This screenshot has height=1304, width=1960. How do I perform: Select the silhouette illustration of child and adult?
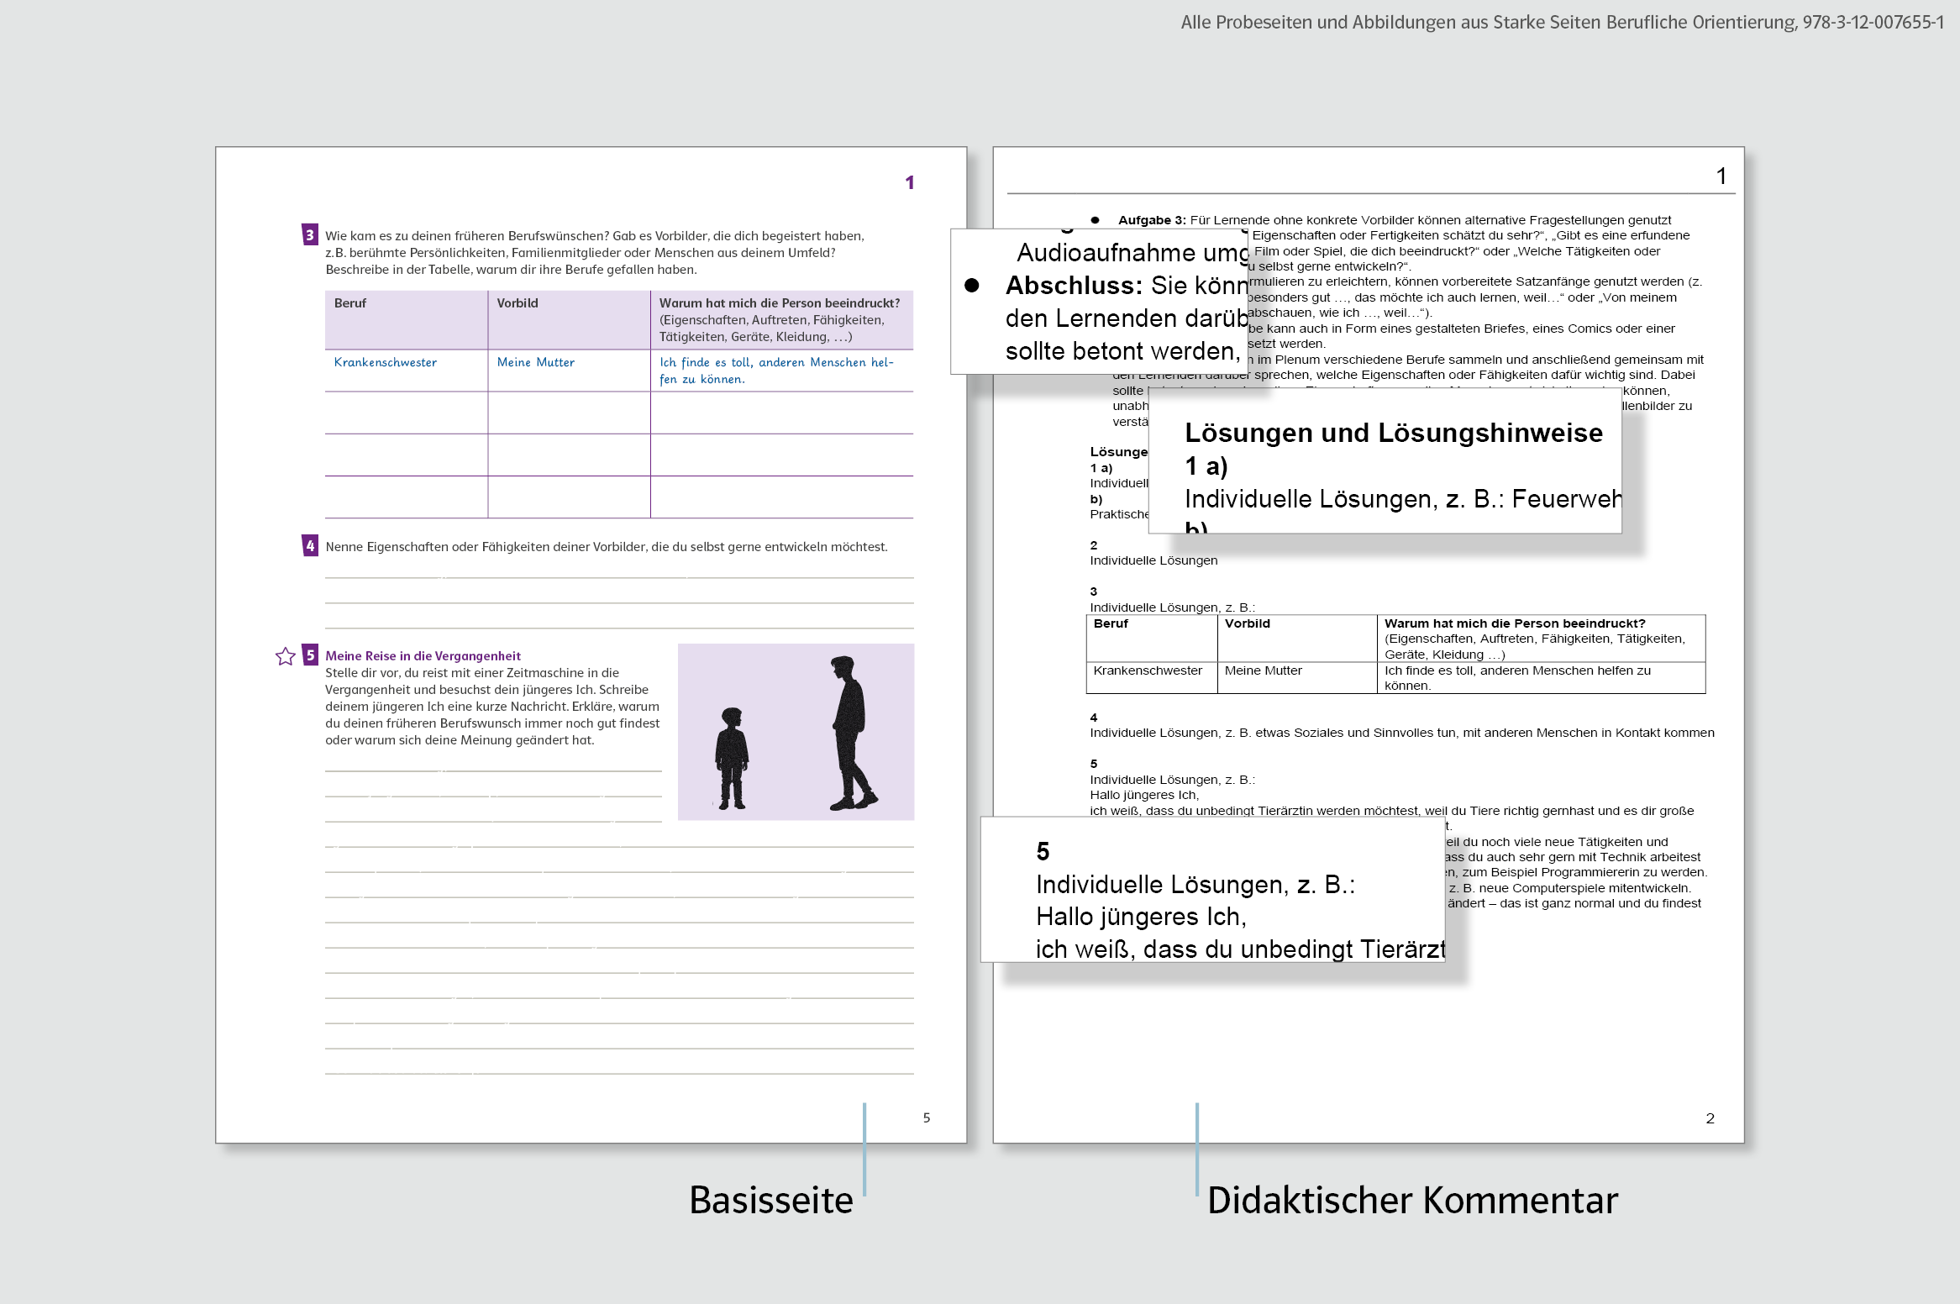(796, 732)
